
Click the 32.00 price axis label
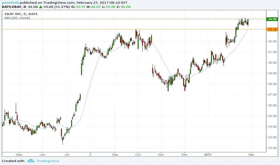pos(272,41)
